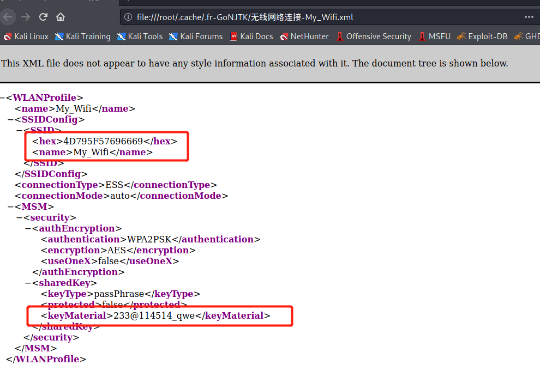
Task: Click the connectionType value ESS
Action: point(115,185)
